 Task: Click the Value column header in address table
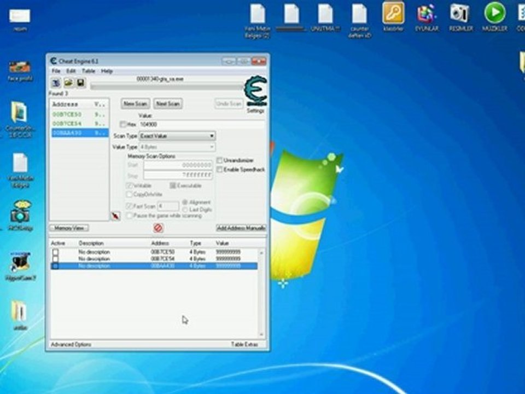point(223,243)
